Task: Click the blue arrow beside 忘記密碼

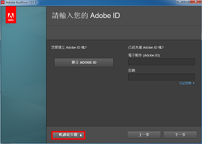Action: point(193,83)
